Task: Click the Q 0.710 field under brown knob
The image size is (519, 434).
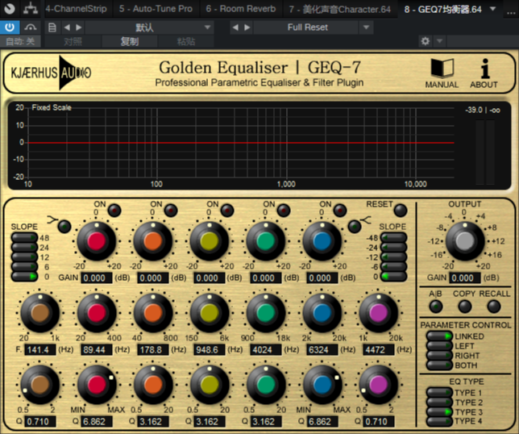Action: tap(40, 422)
